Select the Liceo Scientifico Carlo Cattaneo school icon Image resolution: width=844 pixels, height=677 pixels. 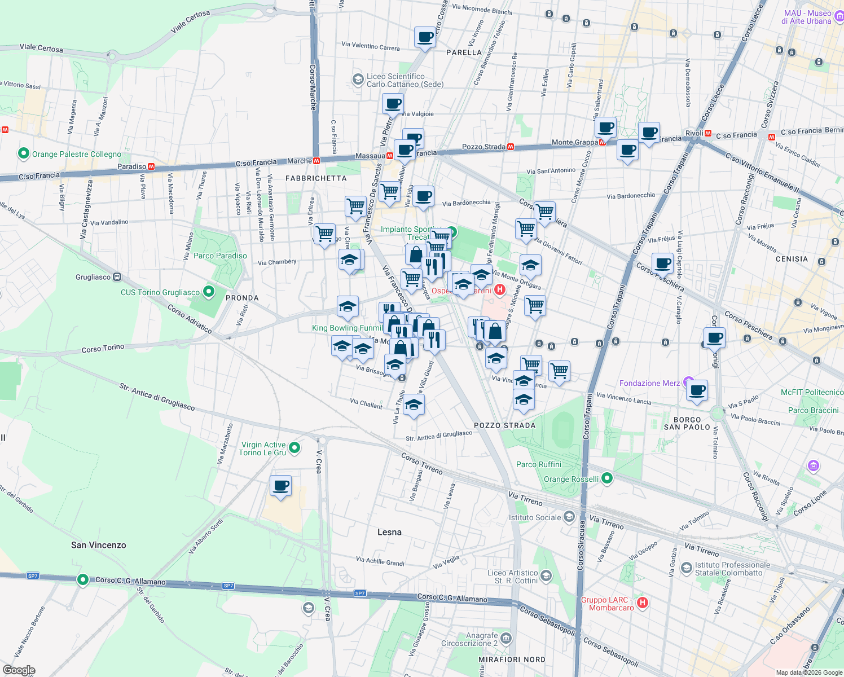[x=358, y=80]
